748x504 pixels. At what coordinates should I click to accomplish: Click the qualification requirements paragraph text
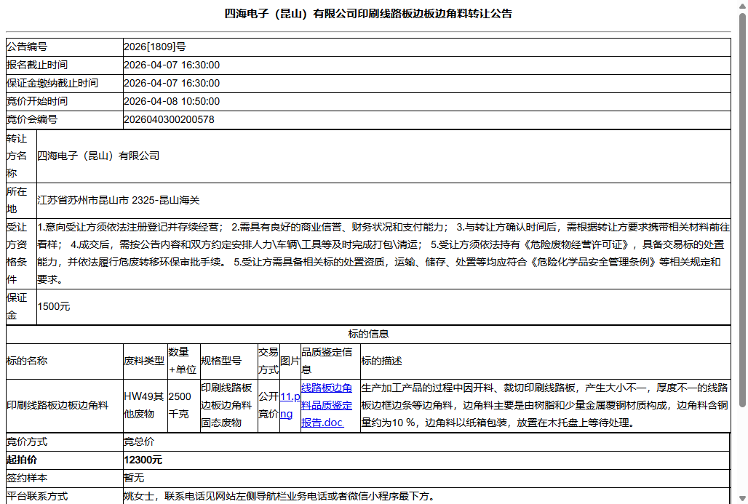click(x=383, y=253)
